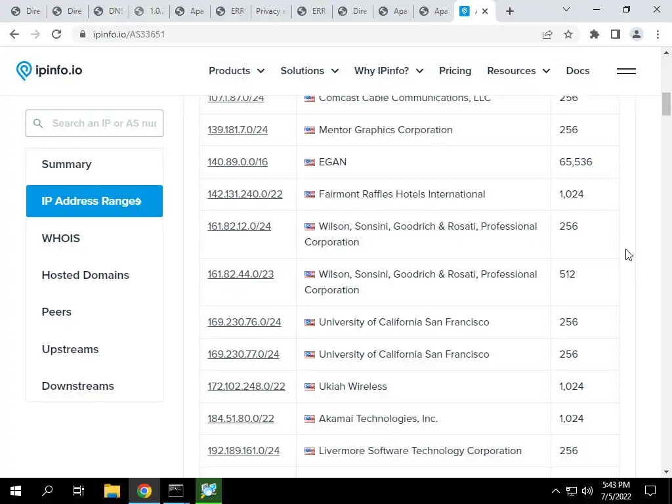Expand the Why IPinfo? dropdown
672x504 pixels.
[388, 71]
